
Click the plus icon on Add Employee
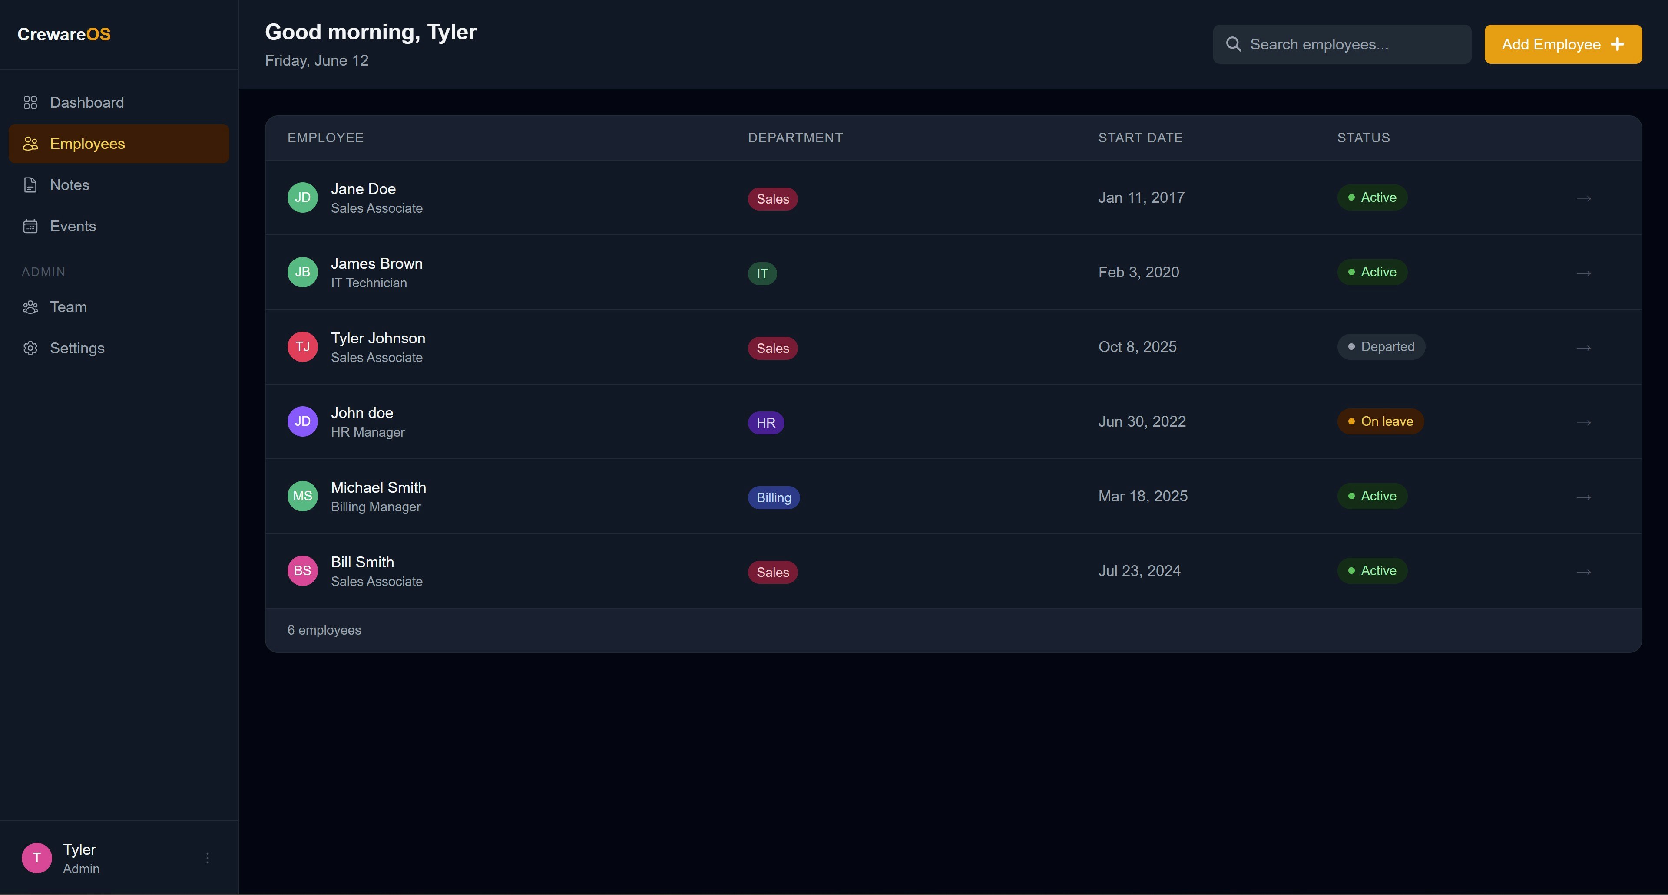[1618, 44]
